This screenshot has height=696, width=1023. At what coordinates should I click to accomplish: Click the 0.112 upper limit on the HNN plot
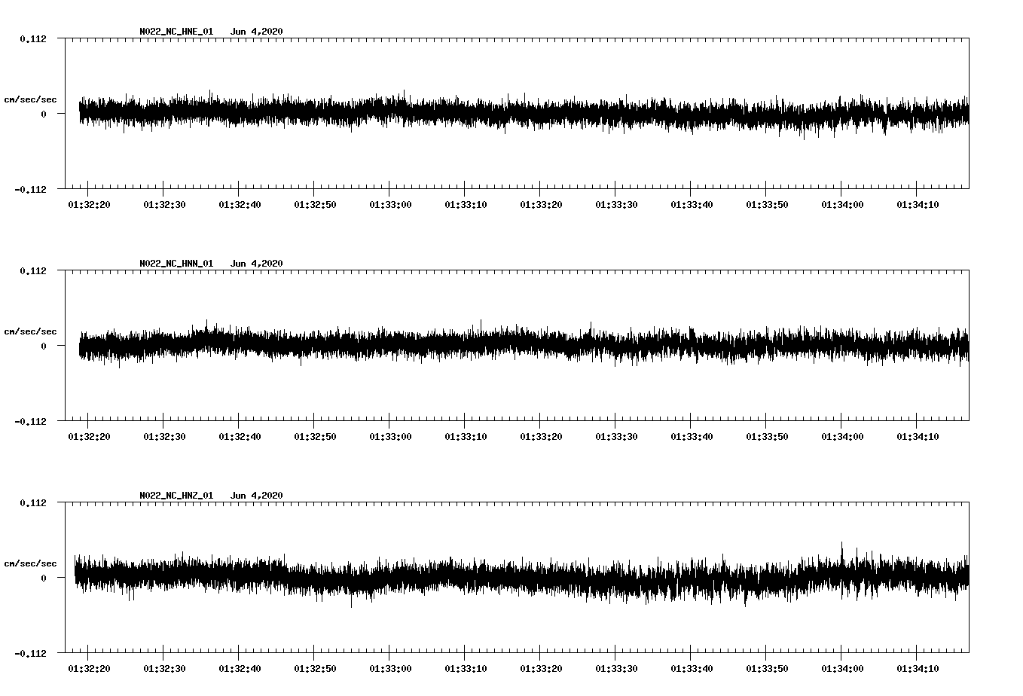33,271
